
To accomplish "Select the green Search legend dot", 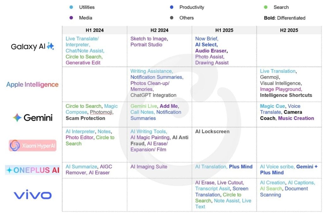I will point(266,7).
